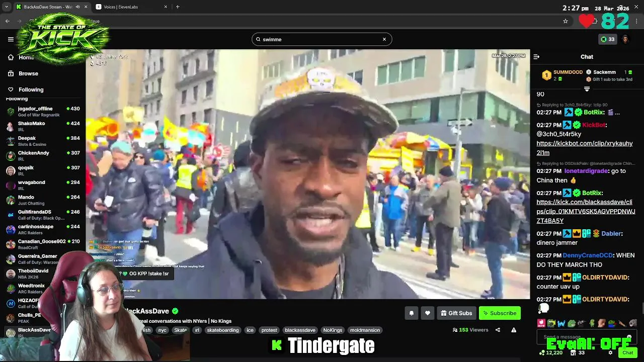644x362 pixels.
Task: Open Mando Just Chatting channel
Action: [x=43, y=200]
